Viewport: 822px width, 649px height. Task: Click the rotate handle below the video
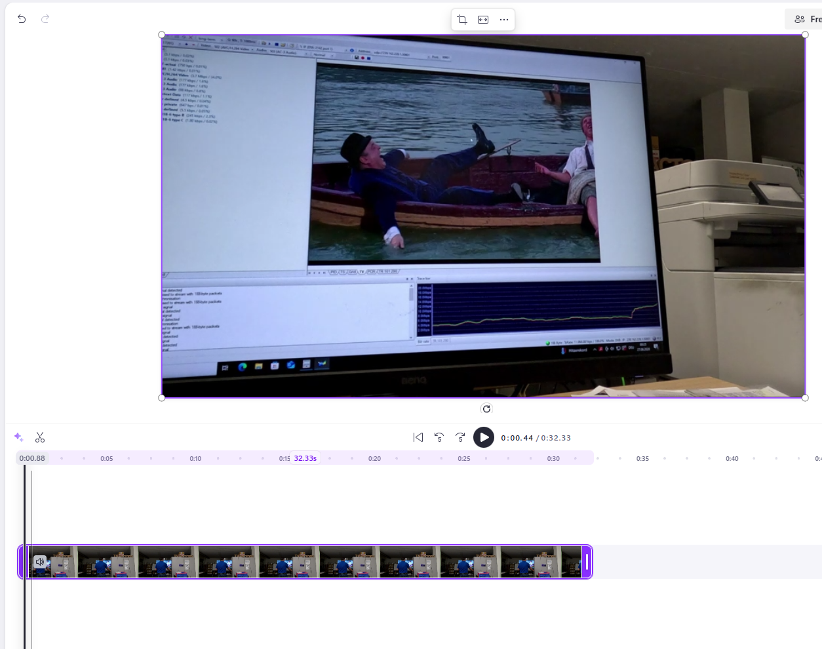click(486, 409)
